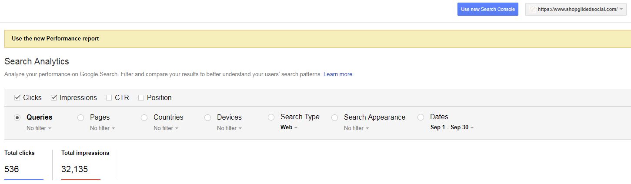Expand the Search Type 'Web' dropdown
The width and height of the screenshot is (631, 184).
tap(289, 128)
